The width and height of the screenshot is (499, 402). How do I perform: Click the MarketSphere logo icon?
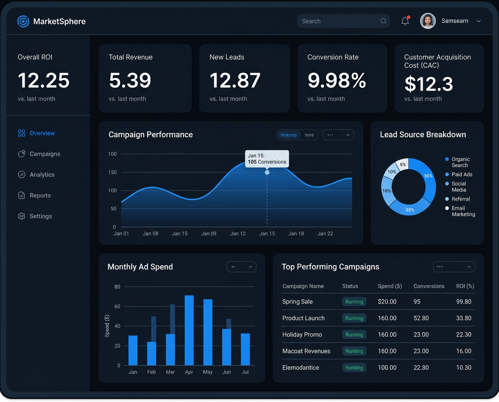(23, 21)
